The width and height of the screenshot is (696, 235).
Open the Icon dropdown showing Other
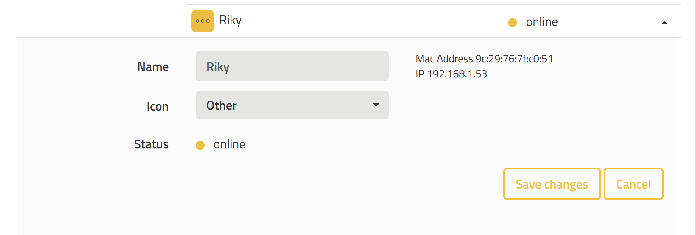(292, 105)
